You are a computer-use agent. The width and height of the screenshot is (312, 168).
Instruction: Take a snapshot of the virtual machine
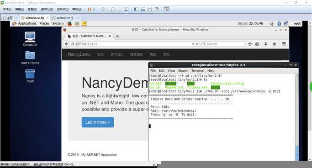coord(113,9)
